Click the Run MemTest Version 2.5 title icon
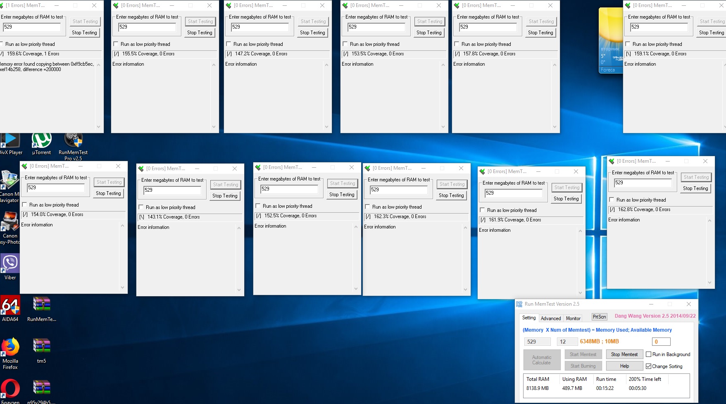Viewport: 726px width, 404px height. pyautogui.click(x=519, y=304)
